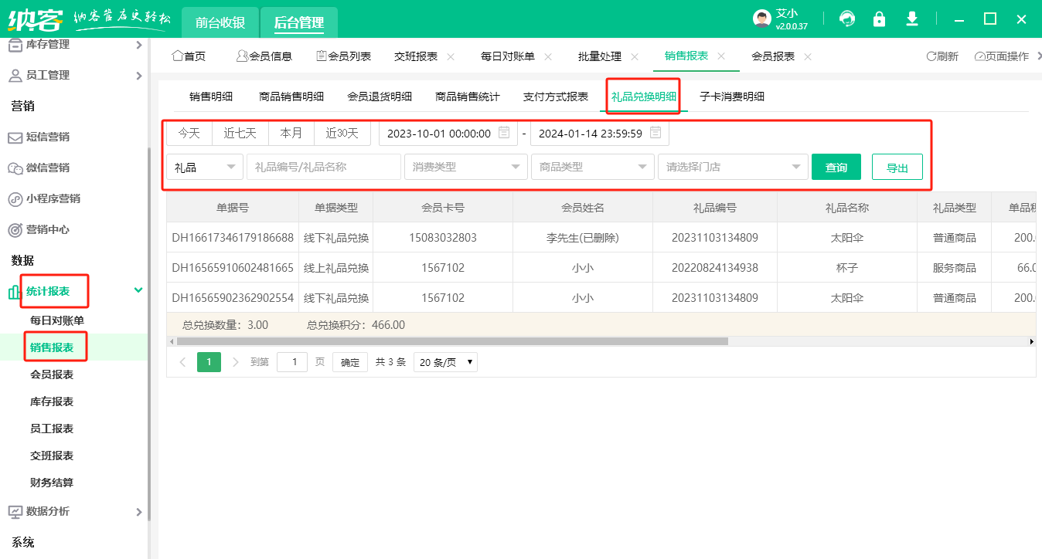Open calendar icon for end date
This screenshot has width=1042, height=559.
(656, 133)
